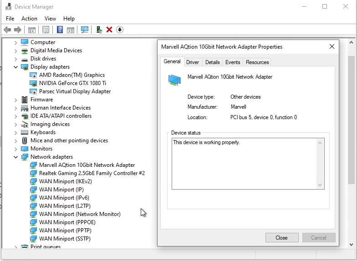Viewport: 357px width, 261px height.
Task: Click the Parsec Virtual Display Adapter icon
Action: 33,92
